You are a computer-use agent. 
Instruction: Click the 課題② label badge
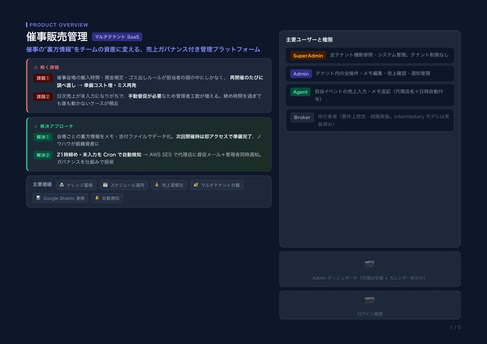43,96
